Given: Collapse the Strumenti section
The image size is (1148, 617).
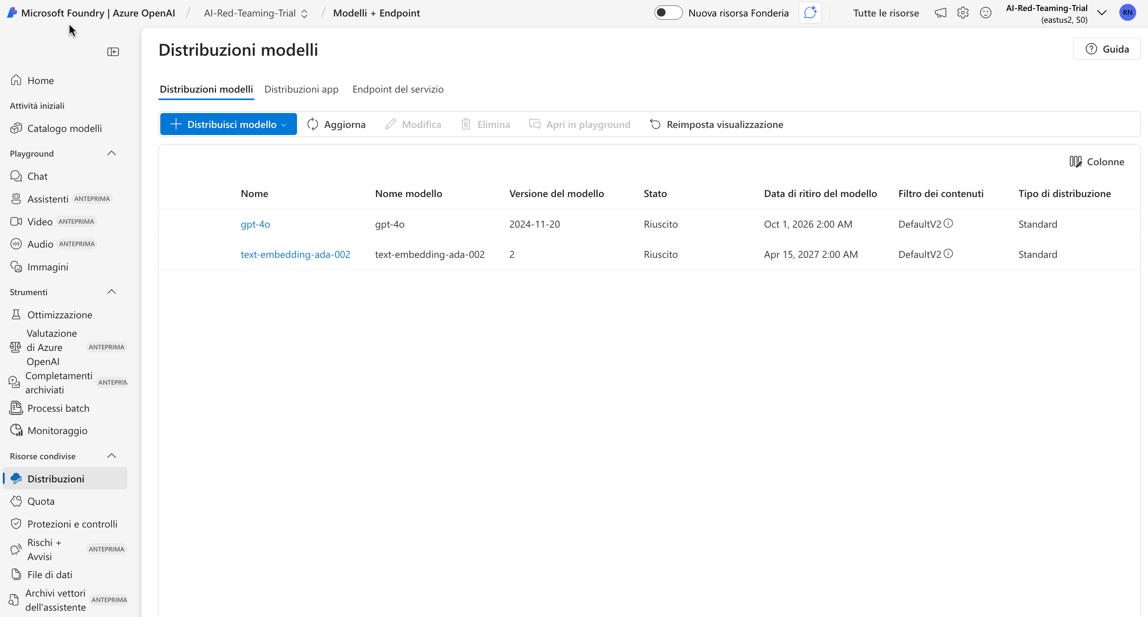Looking at the screenshot, I should (x=112, y=292).
